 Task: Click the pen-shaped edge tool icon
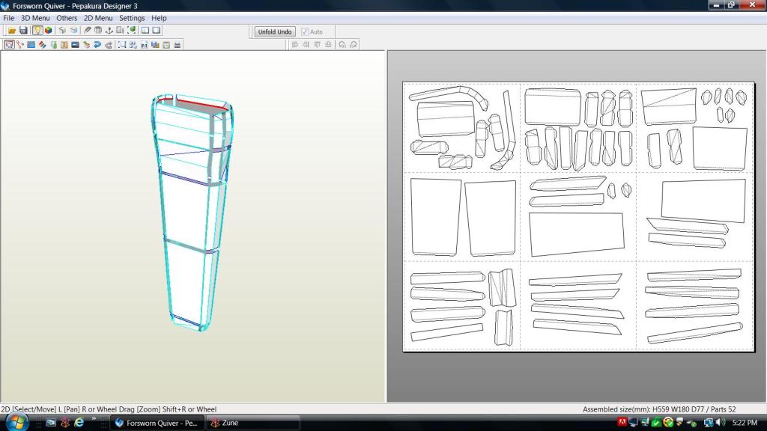tap(87, 30)
